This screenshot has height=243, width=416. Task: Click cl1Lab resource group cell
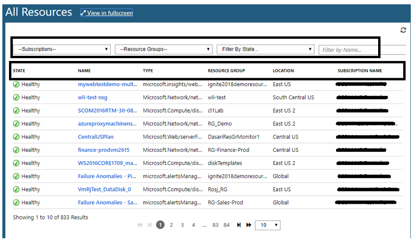(x=216, y=111)
